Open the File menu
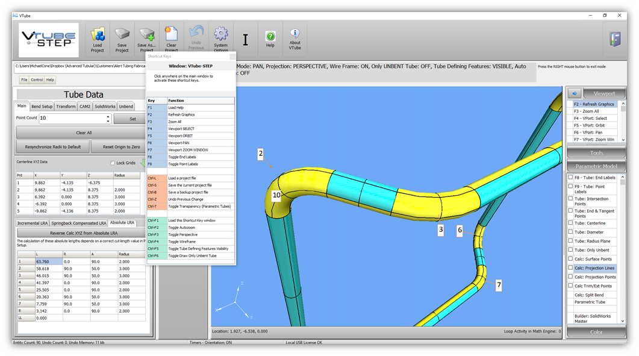This screenshot has width=639, height=356. click(24, 80)
